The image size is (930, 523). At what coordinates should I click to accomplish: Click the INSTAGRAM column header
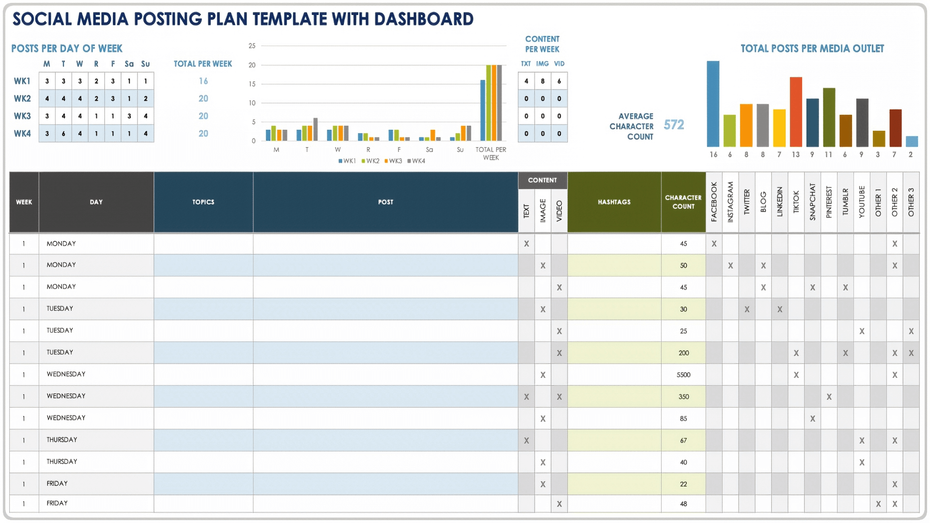730,202
